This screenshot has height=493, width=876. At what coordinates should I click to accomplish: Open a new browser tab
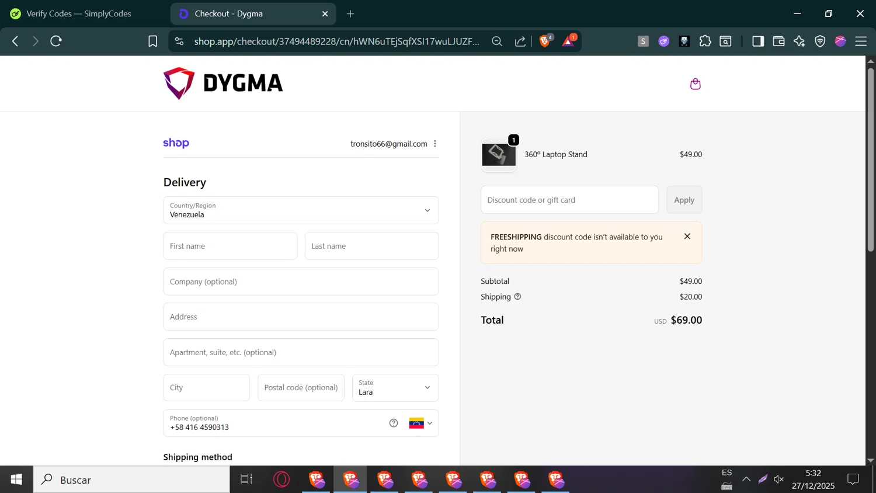tap(350, 13)
